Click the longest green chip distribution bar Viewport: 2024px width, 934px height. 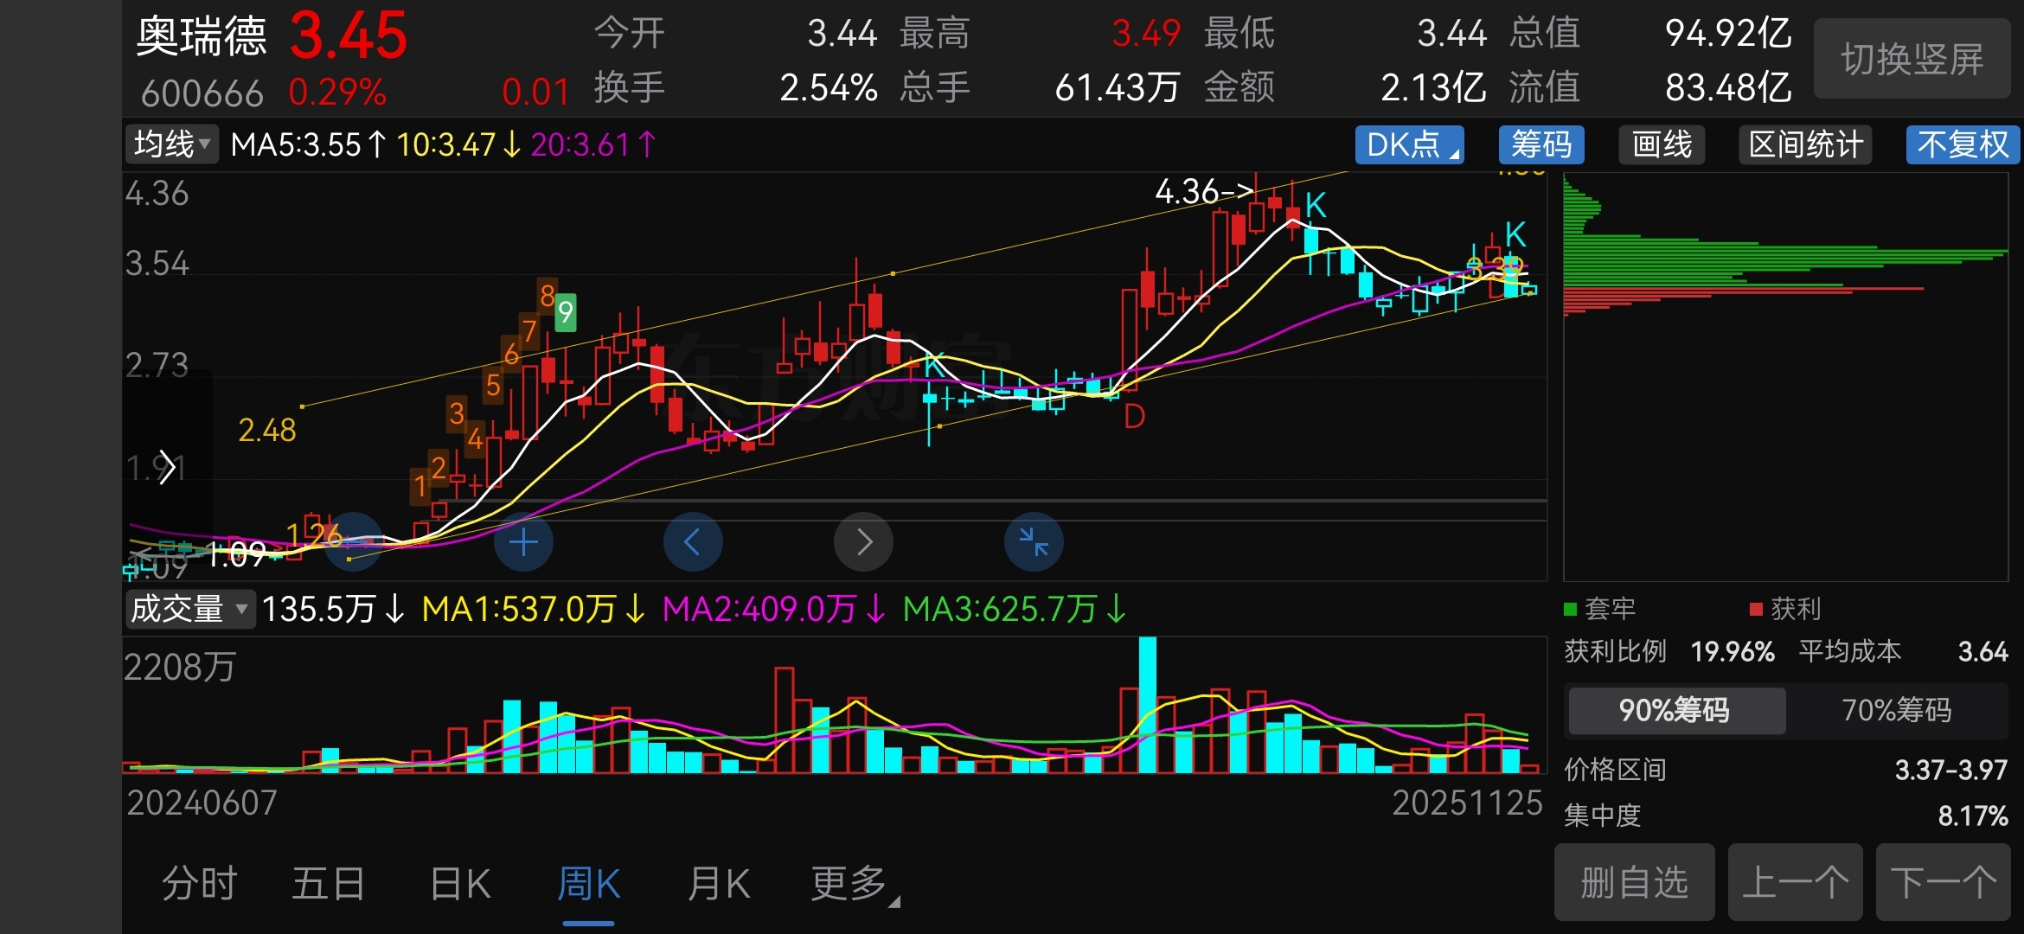pyautogui.click(x=1785, y=253)
